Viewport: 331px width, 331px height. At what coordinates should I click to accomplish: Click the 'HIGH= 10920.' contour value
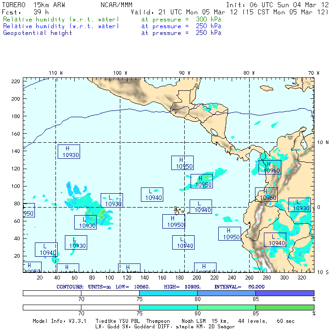click(182, 287)
